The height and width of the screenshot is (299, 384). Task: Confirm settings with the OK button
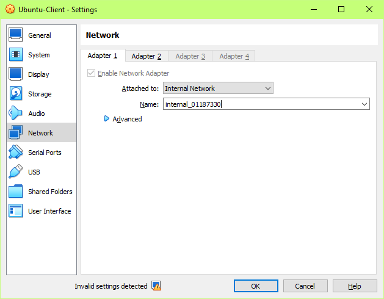coord(256,286)
